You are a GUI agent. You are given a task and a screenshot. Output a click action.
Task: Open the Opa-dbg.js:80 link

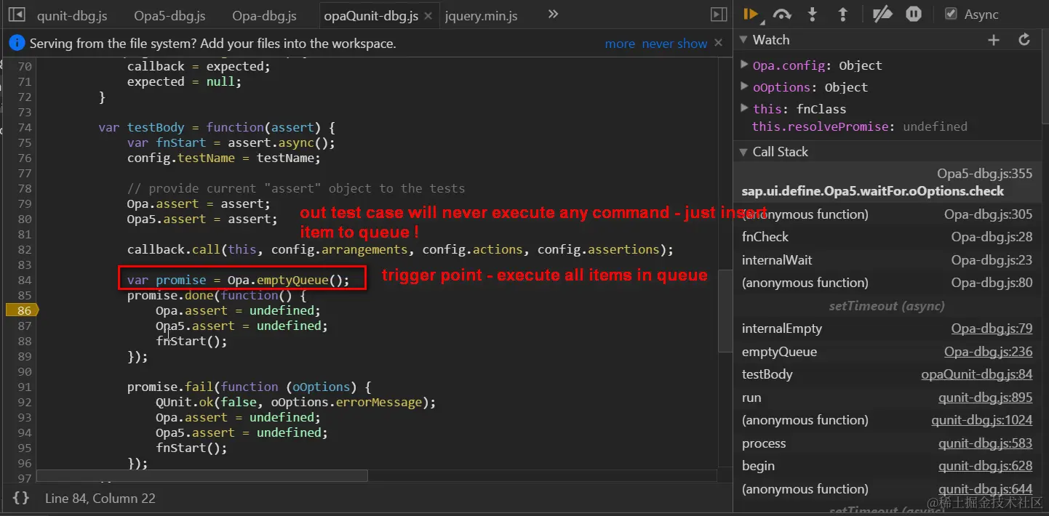[992, 283]
